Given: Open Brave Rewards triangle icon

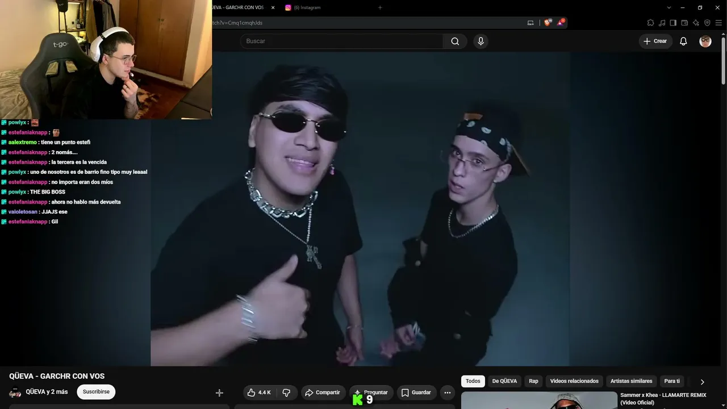Looking at the screenshot, I should (561, 23).
